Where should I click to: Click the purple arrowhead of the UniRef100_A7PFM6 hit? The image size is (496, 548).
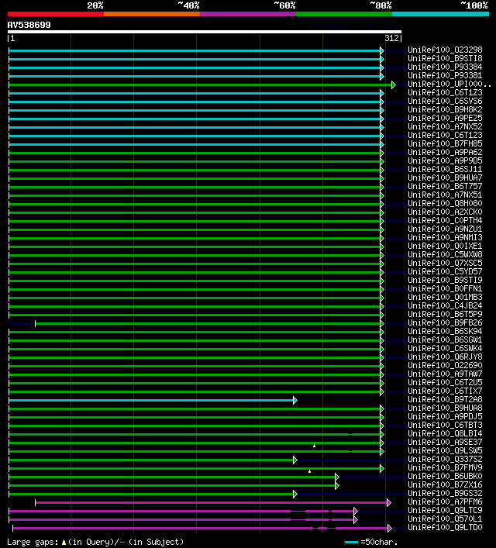pos(389,502)
